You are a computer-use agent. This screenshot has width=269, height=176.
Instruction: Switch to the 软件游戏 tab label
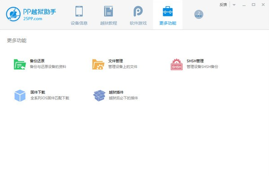(138, 23)
